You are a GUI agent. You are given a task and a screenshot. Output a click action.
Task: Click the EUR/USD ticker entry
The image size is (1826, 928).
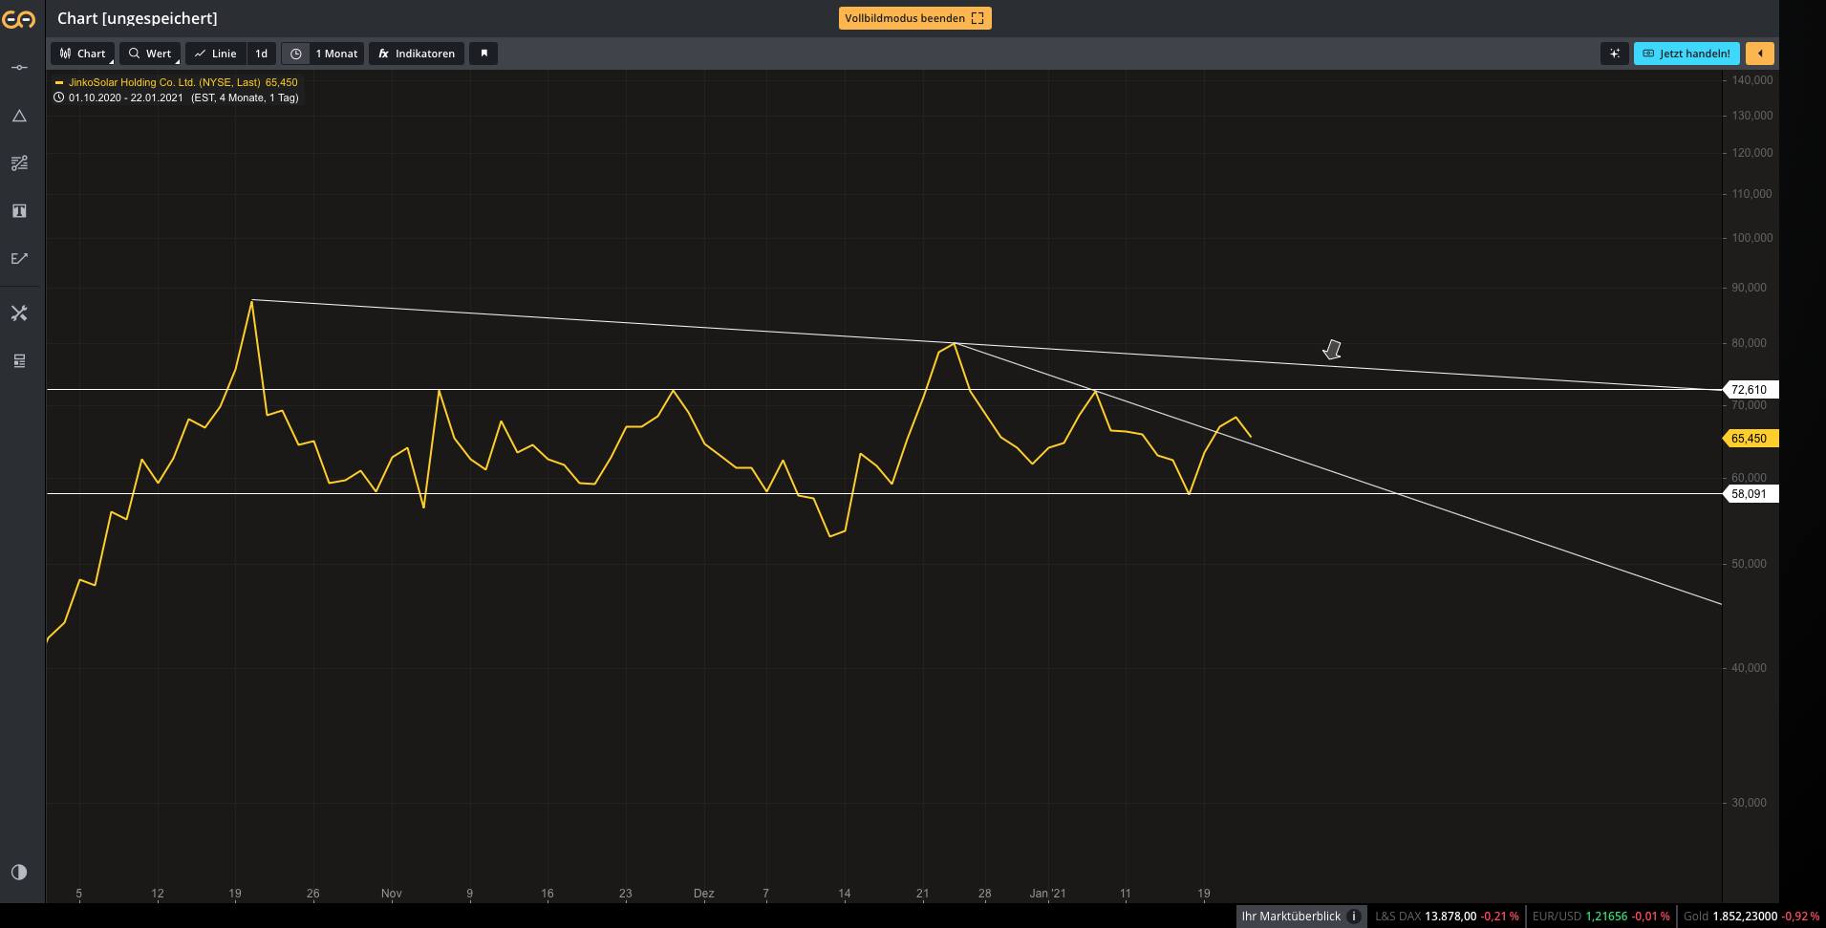pyautogui.click(x=1601, y=916)
